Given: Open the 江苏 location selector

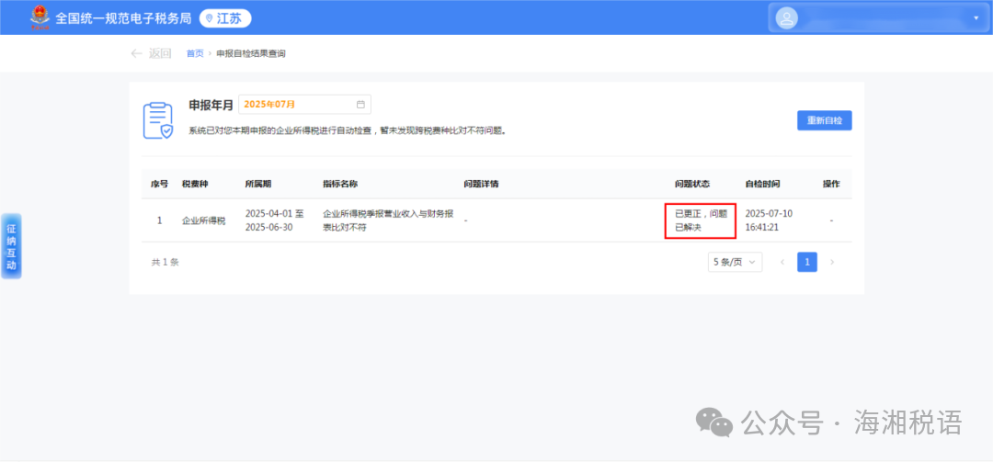Looking at the screenshot, I should [225, 18].
